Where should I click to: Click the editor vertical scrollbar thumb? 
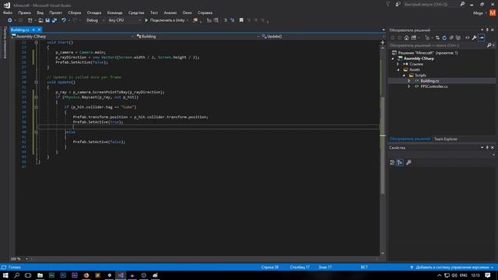point(383,145)
